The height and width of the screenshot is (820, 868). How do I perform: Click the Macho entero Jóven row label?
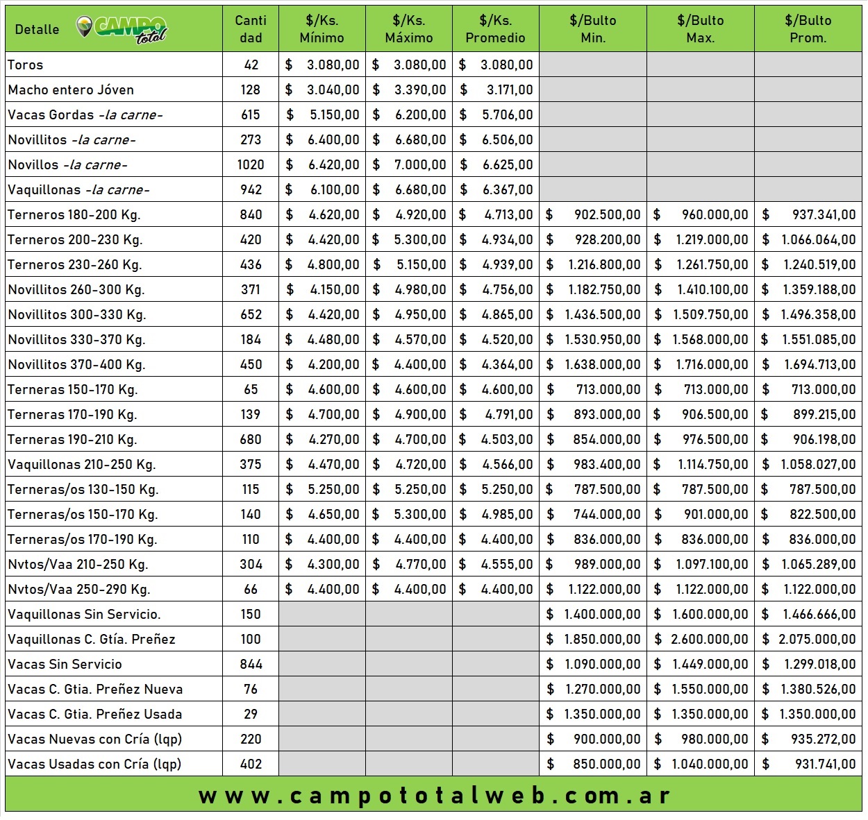click(x=71, y=90)
